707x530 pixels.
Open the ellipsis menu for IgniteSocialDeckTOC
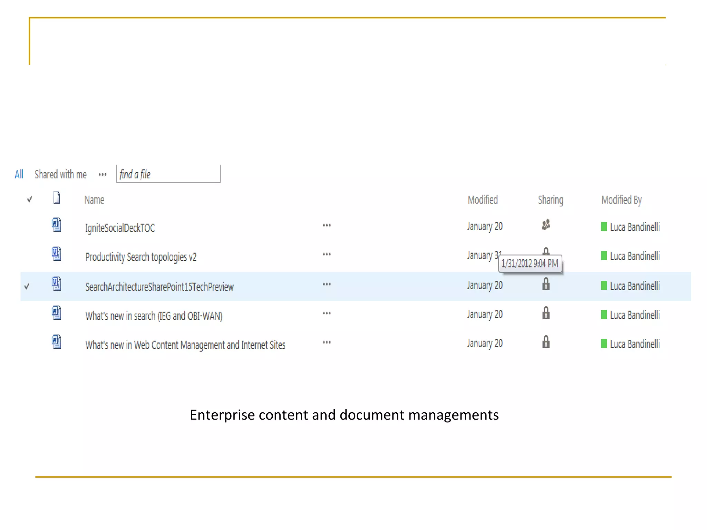tap(327, 225)
